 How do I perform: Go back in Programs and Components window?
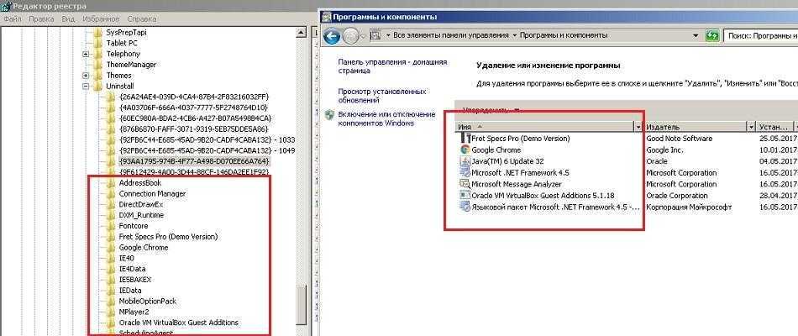(331, 36)
